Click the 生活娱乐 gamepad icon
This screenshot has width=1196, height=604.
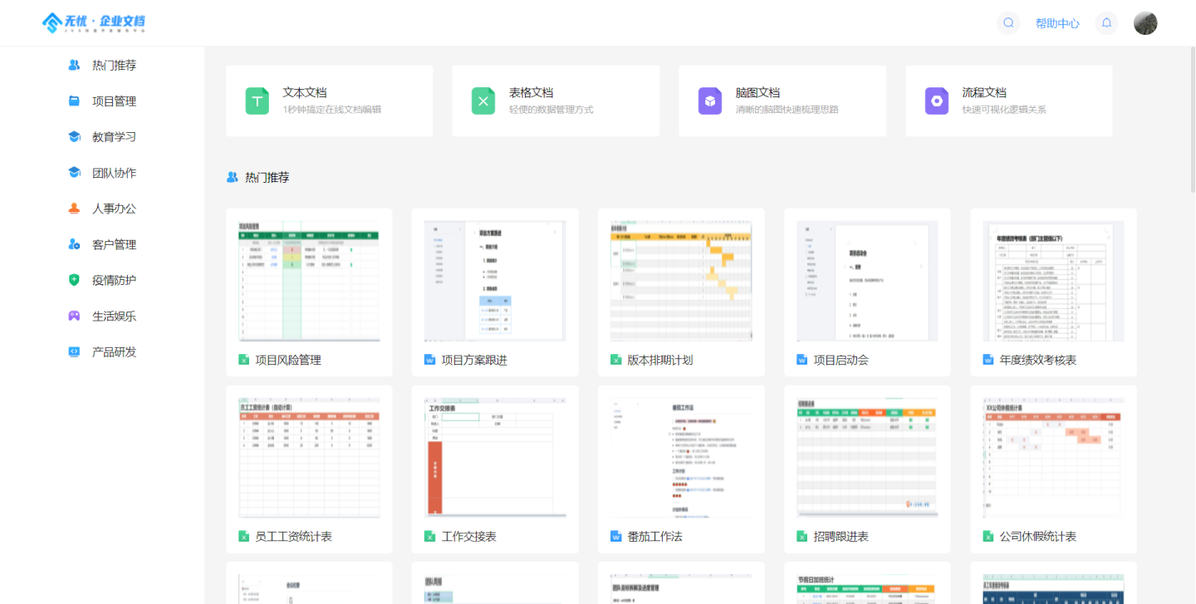[x=74, y=316]
